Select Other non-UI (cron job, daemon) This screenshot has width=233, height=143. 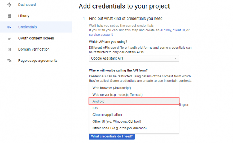click(x=119, y=128)
